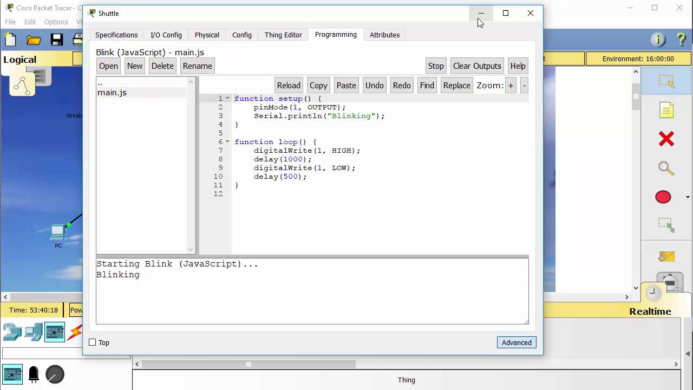Screen dimensions: 693x390
Task: Collapse the setup function fold arrow
Action: [227, 99]
